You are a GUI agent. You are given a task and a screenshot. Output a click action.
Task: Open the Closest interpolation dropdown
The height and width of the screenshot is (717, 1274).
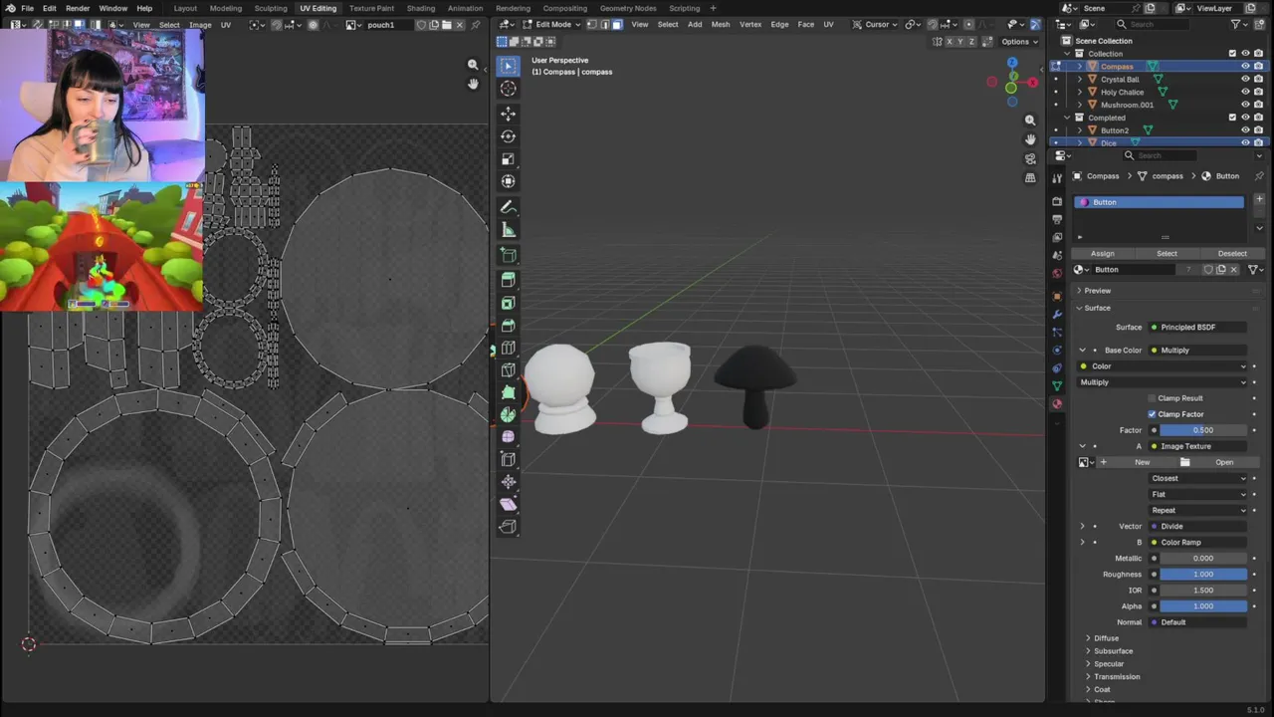(1198, 478)
